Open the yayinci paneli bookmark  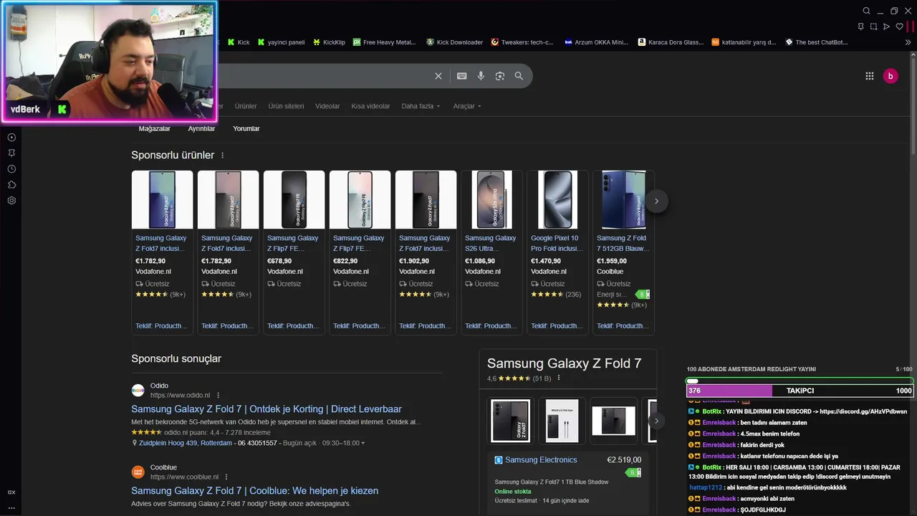pos(281,42)
